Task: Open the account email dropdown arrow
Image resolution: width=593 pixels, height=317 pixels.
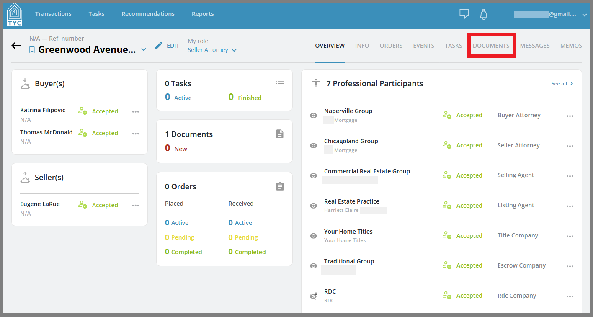Action: [x=585, y=15]
